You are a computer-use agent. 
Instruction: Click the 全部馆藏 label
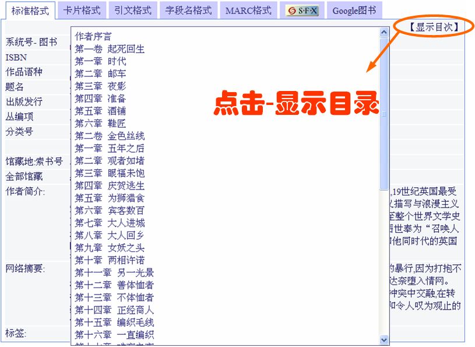[24, 176]
